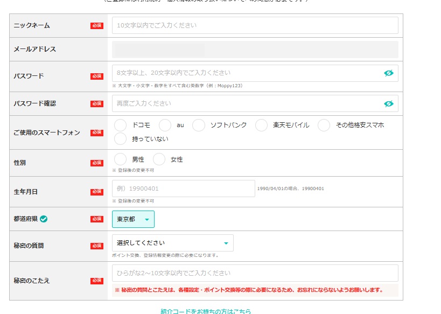Image resolution: width=441 pixels, height=314 pixels.
Task: Select 楽天モバイル radio button
Action: (261, 125)
